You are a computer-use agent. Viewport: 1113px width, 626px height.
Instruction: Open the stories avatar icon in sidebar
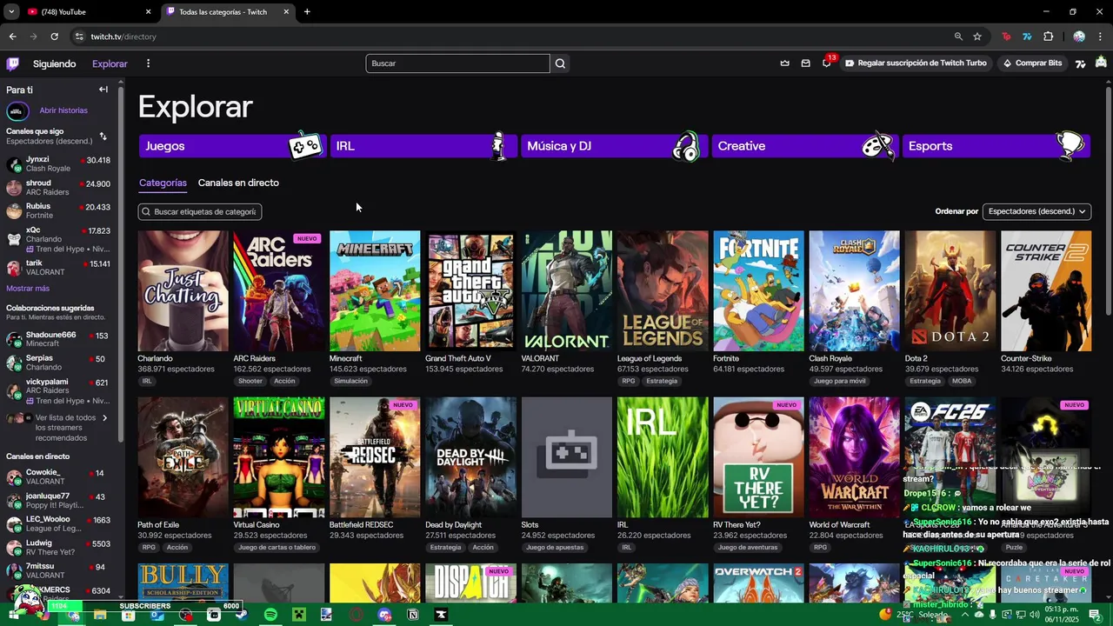(x=17, y=111)
